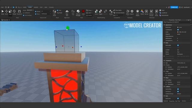
Task: Collapse the Data section
Action: tap(164, 43)
